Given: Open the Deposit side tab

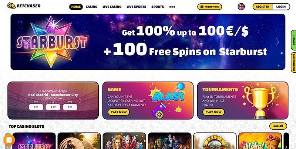Looking at the screenshot, I should click(x=293, y=40).
